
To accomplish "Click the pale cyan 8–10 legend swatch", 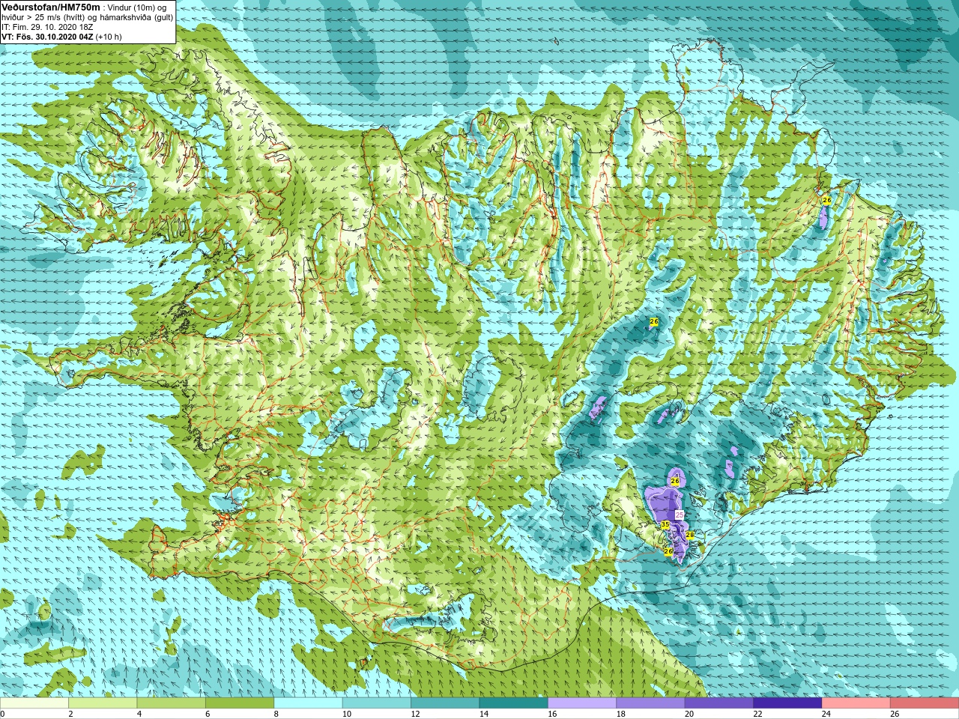I will pos(308,703).
